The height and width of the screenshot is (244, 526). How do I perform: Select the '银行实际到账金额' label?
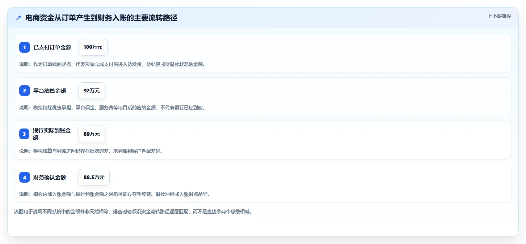(52, 134)
